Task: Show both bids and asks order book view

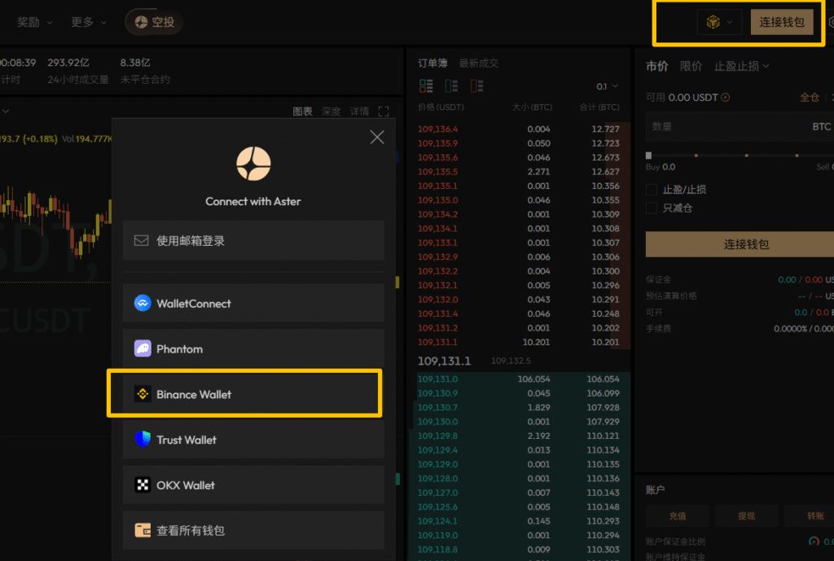Action: (x=426, y=85)
